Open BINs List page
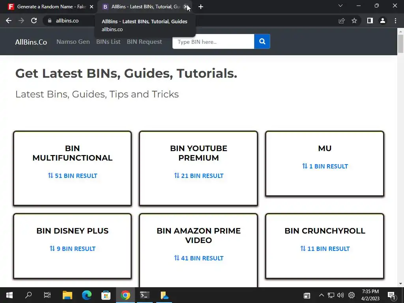Screen dimensions: 404x303 tap(108, 41)
